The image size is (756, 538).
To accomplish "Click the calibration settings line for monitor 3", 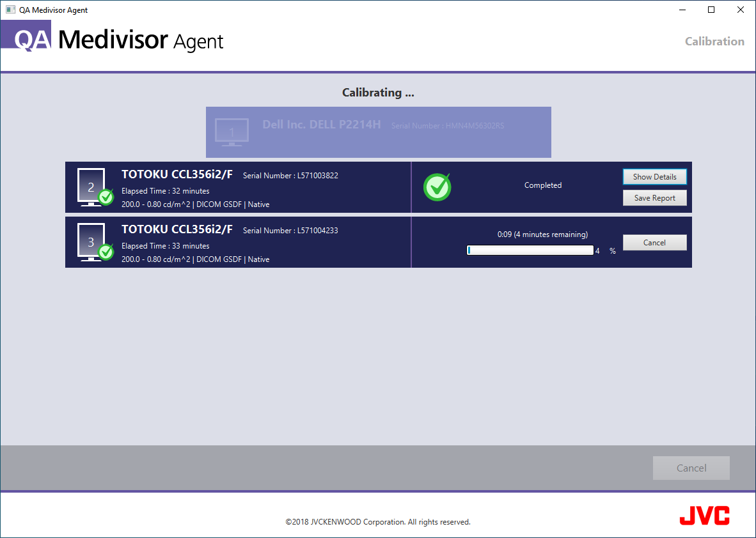I will pyautogui.click(x=195, y=259).
